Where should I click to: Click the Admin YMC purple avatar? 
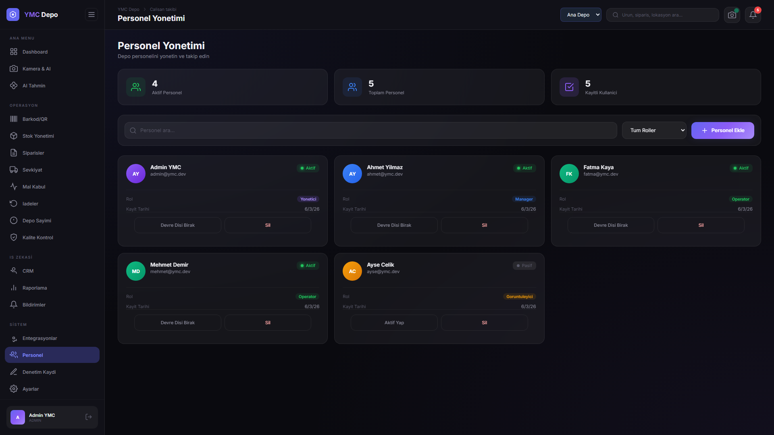[136, 174]
